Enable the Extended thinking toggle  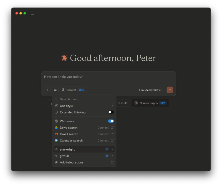pyautogui.click(x=111, y=112)
